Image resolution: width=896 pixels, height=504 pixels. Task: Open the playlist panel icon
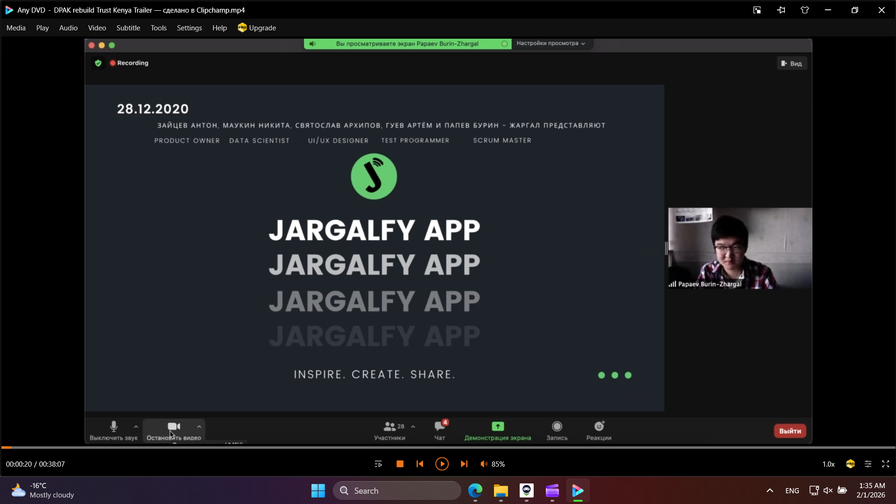(378, 464)
